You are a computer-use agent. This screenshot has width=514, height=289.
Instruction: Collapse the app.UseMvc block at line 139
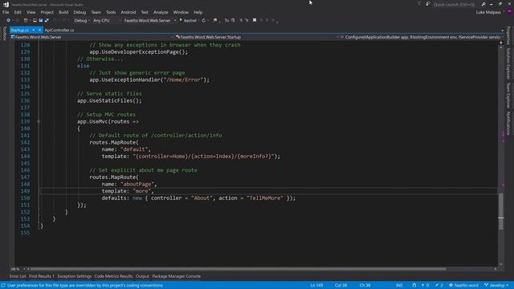click(x=39, y=121)
